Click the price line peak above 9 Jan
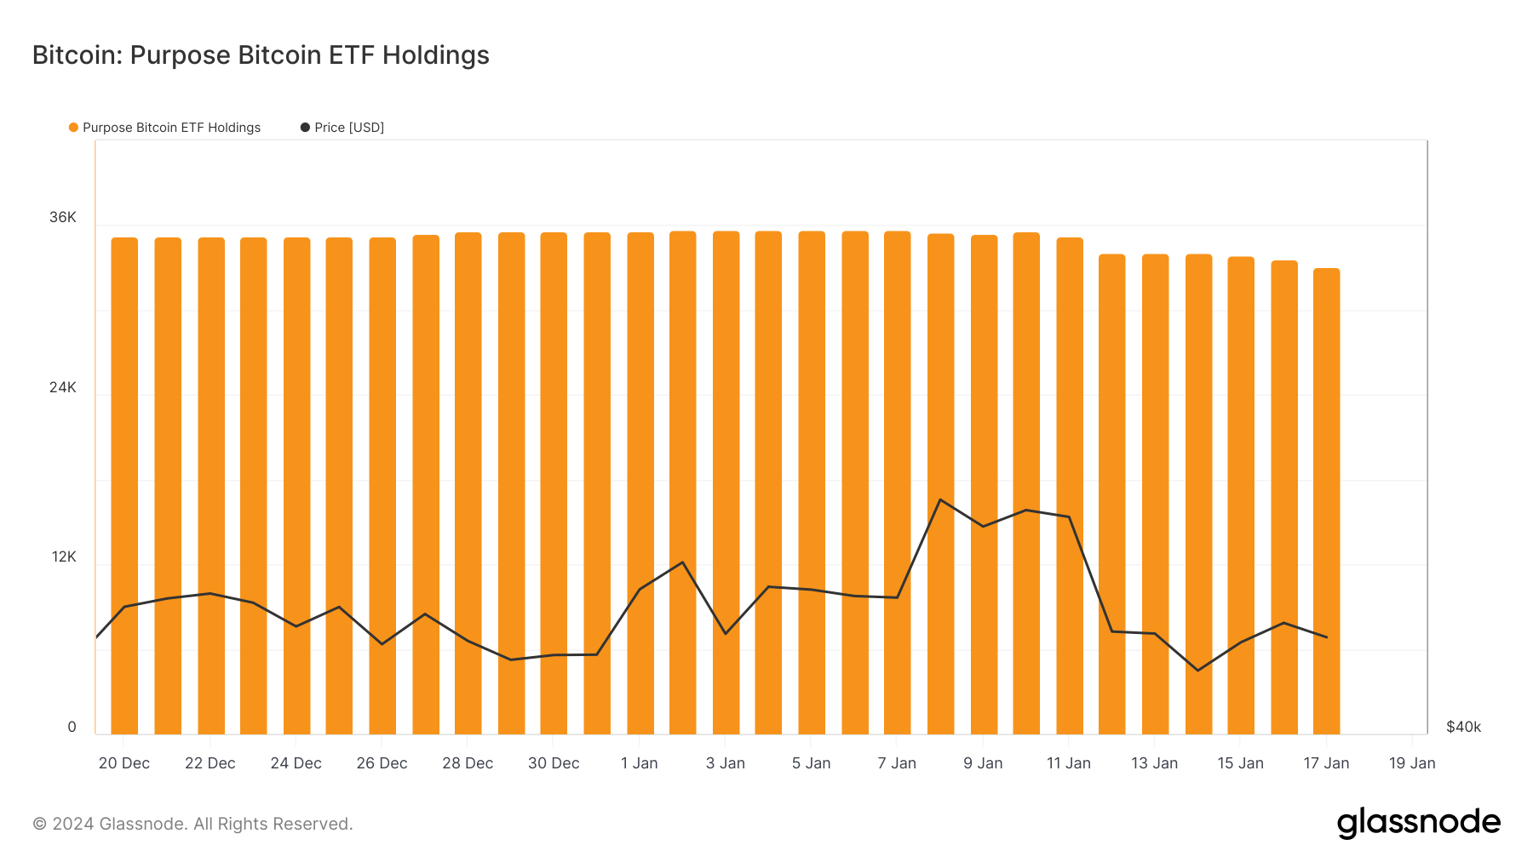The image size is (1533, 862). pos(940,500)
